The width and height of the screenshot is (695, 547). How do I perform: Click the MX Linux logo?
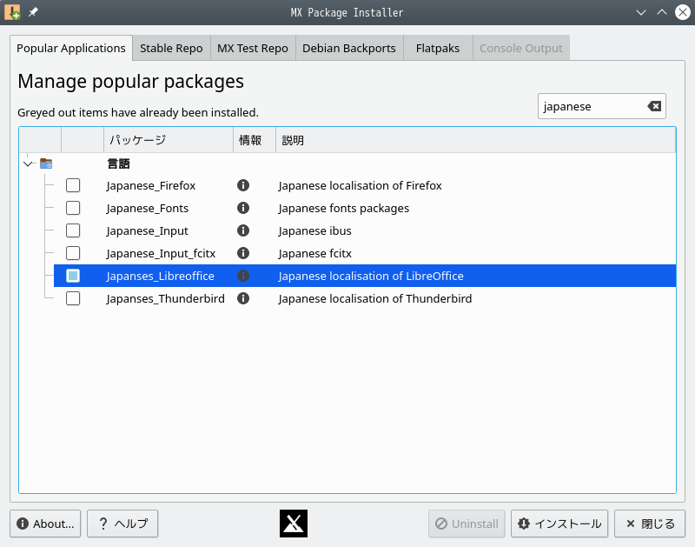[294, 524]
